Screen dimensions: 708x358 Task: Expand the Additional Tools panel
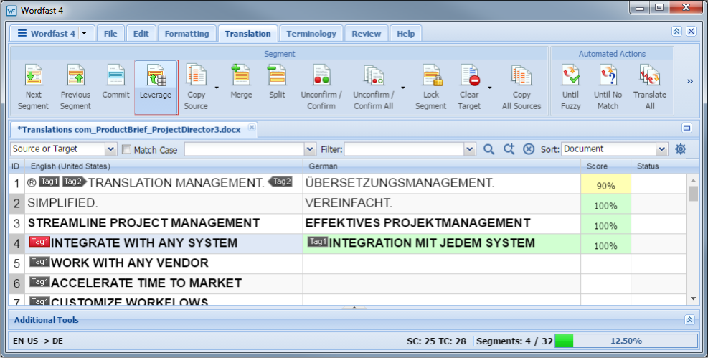point(689,320)
